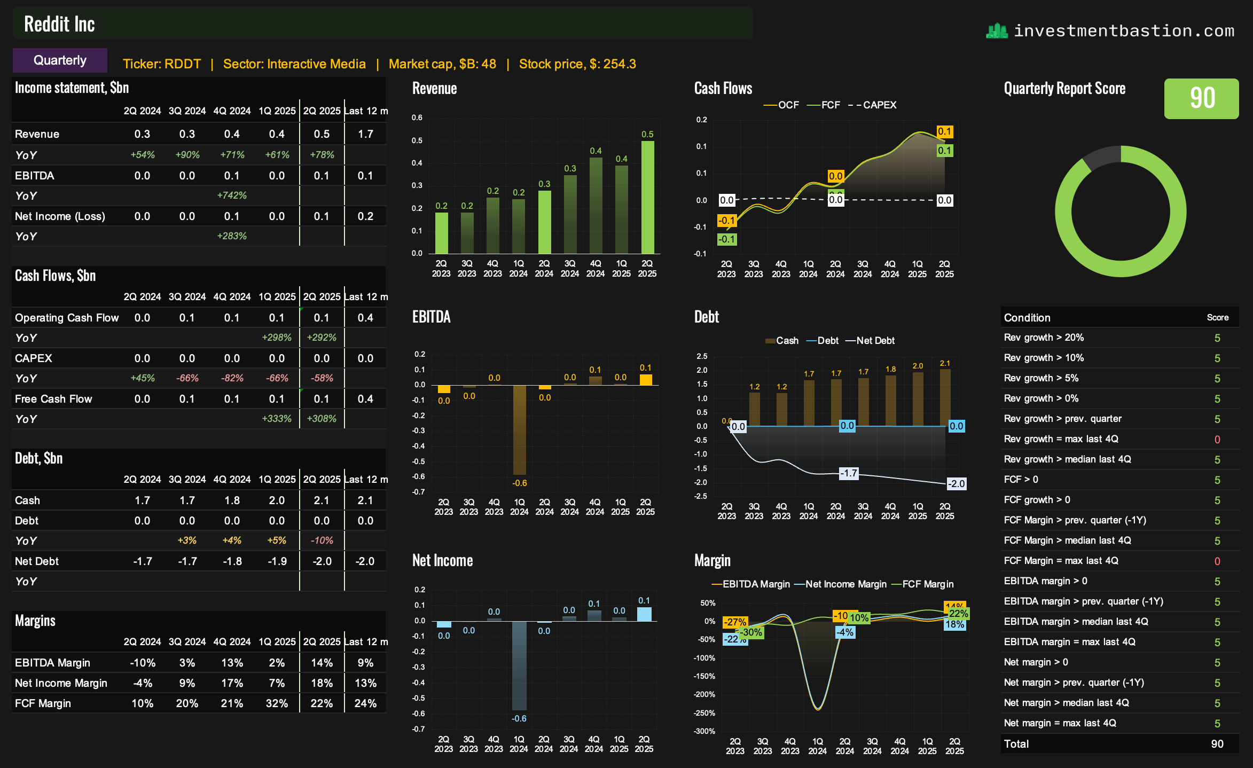Click the Last 12 m column header in Income statement
Screen dimensions: 1253x768
pyautogui.click(x=366, y=111)
